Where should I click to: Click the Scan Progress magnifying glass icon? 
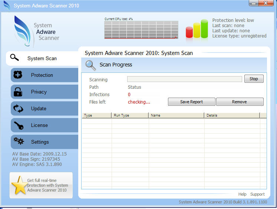coord(90,65)
